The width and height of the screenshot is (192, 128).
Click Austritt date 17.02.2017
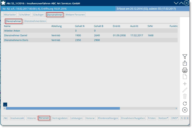click(x=137, y=35)
